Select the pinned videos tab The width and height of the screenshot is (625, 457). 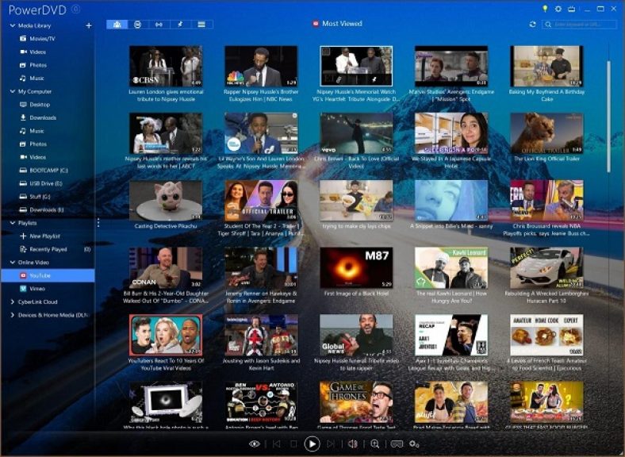[180, 25]
